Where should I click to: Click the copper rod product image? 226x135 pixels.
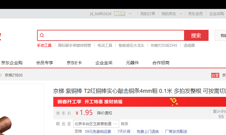(x=5, y=125)
